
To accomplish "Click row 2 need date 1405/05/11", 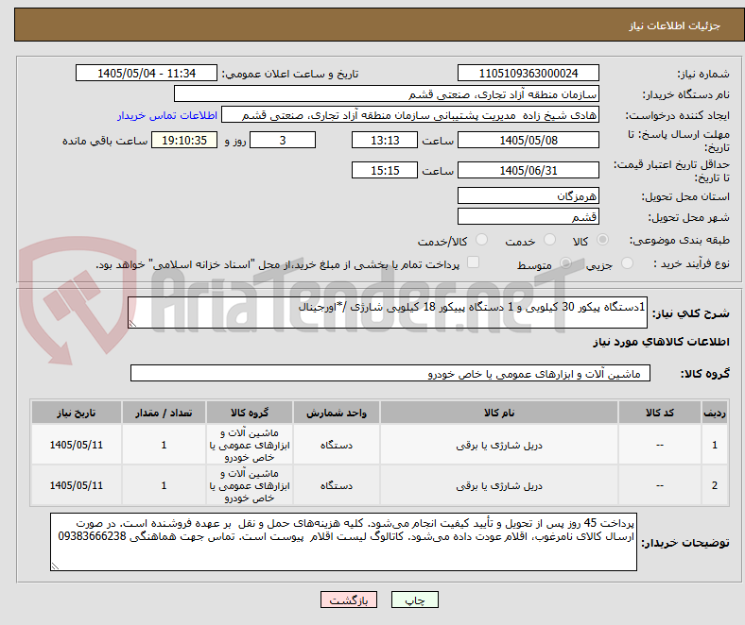I will (77, 485).
